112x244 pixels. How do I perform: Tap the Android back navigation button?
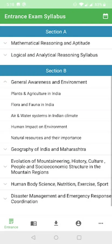pyautogui.click(x=33, y=237)
